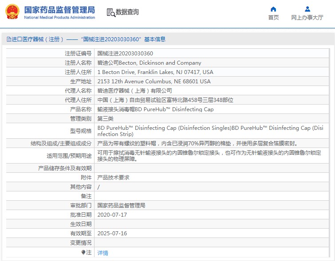Click the expiry date 2025-07-16
The width and height of the screenshot is (335, 261).
(x=112, y=233)
